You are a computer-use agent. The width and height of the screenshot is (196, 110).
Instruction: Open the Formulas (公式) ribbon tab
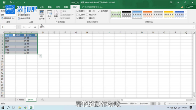[x=42, y=7]
